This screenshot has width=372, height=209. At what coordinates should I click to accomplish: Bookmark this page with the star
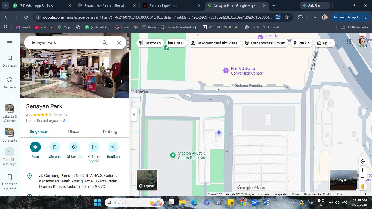pyautogui.click(x=287, y=17)
